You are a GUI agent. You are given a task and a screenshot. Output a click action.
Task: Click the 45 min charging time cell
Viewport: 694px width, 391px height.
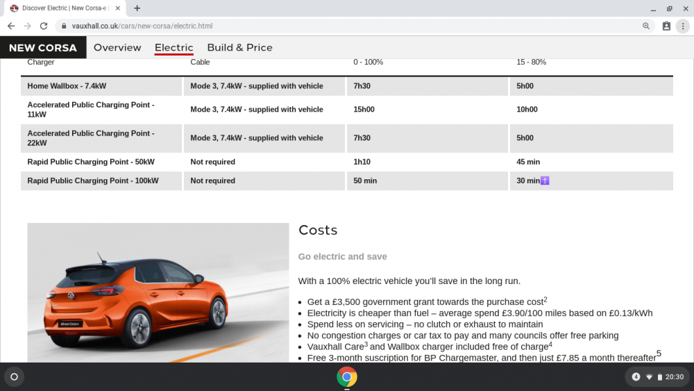coord(591,162)
